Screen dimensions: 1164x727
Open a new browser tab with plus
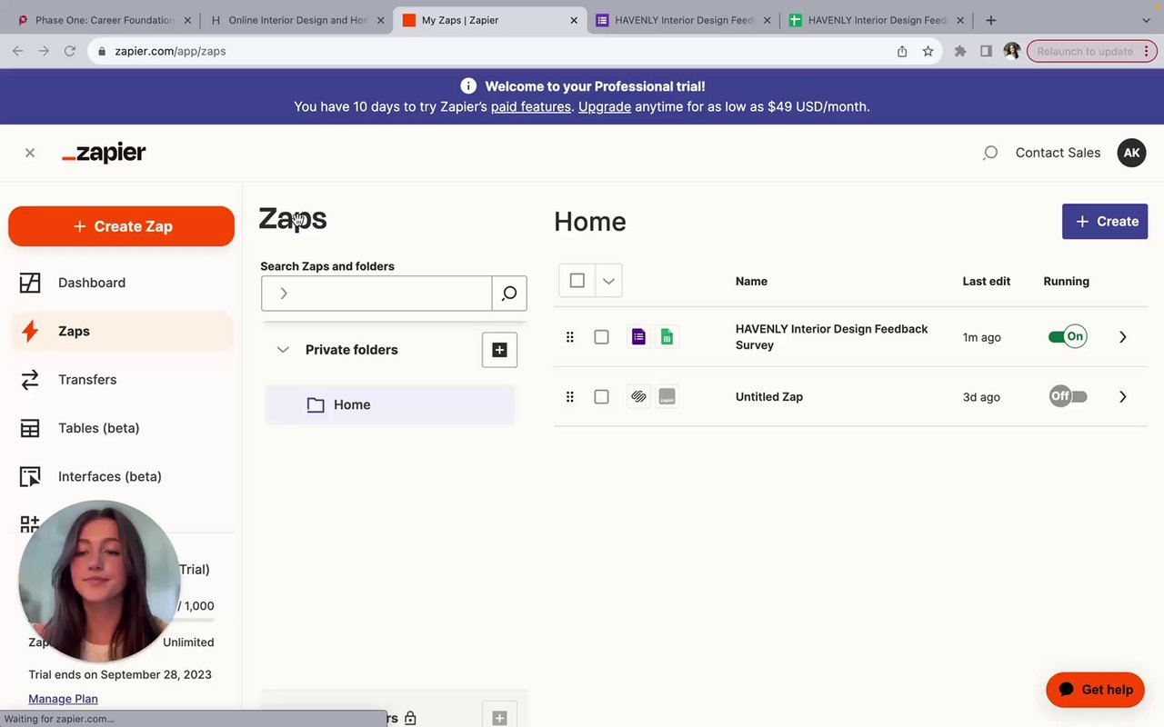(991, 20)
